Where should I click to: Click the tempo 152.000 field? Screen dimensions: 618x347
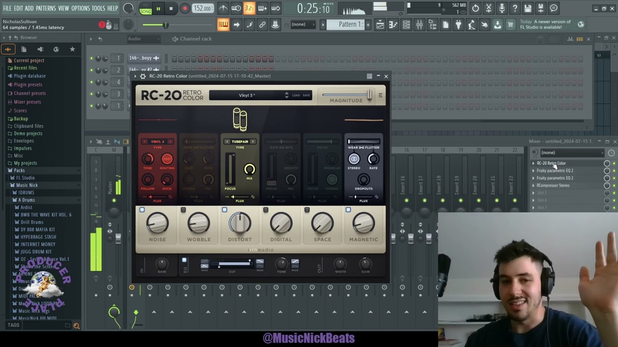tap(202, 8)
